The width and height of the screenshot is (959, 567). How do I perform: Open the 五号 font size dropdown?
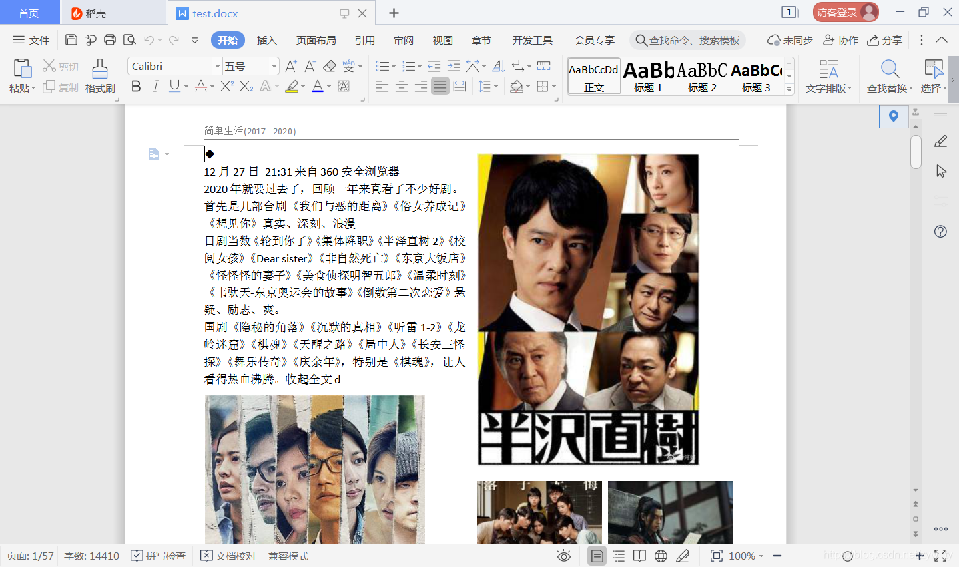click(274, 66)
